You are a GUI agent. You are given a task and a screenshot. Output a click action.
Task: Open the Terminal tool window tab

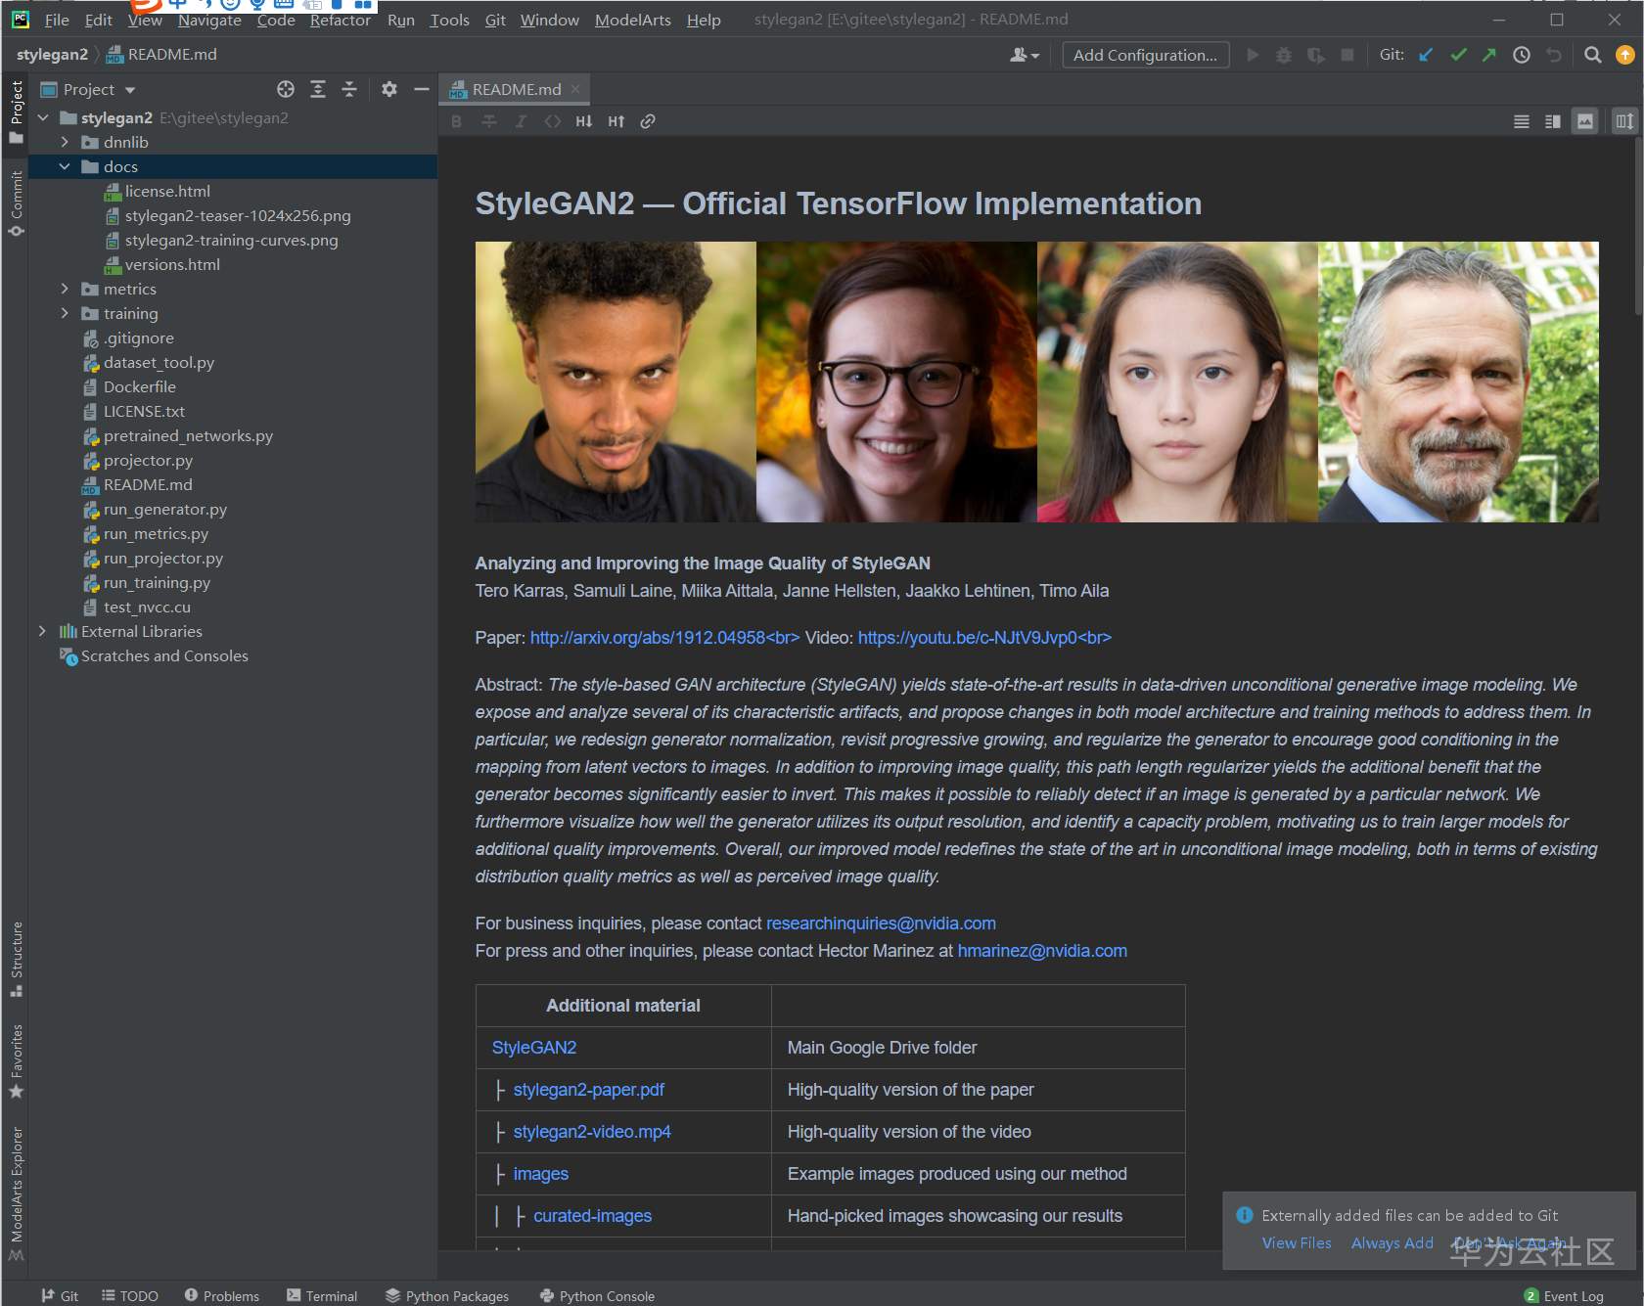tap(322, 1295)
